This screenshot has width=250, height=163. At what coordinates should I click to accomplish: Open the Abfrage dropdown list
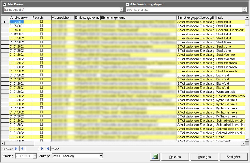tap(101, 156)
